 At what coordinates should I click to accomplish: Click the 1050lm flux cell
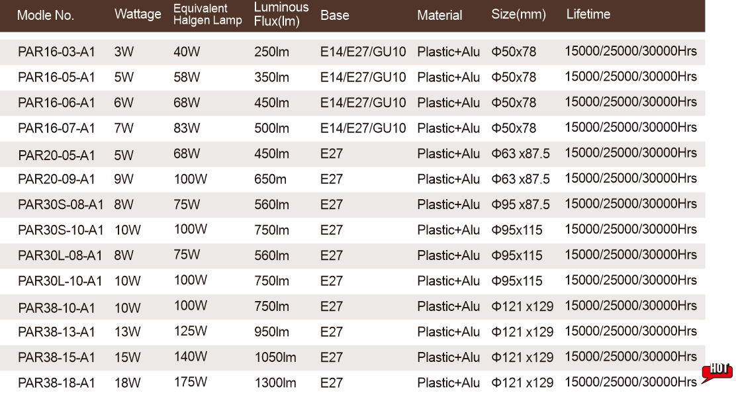tap(275, 358)
